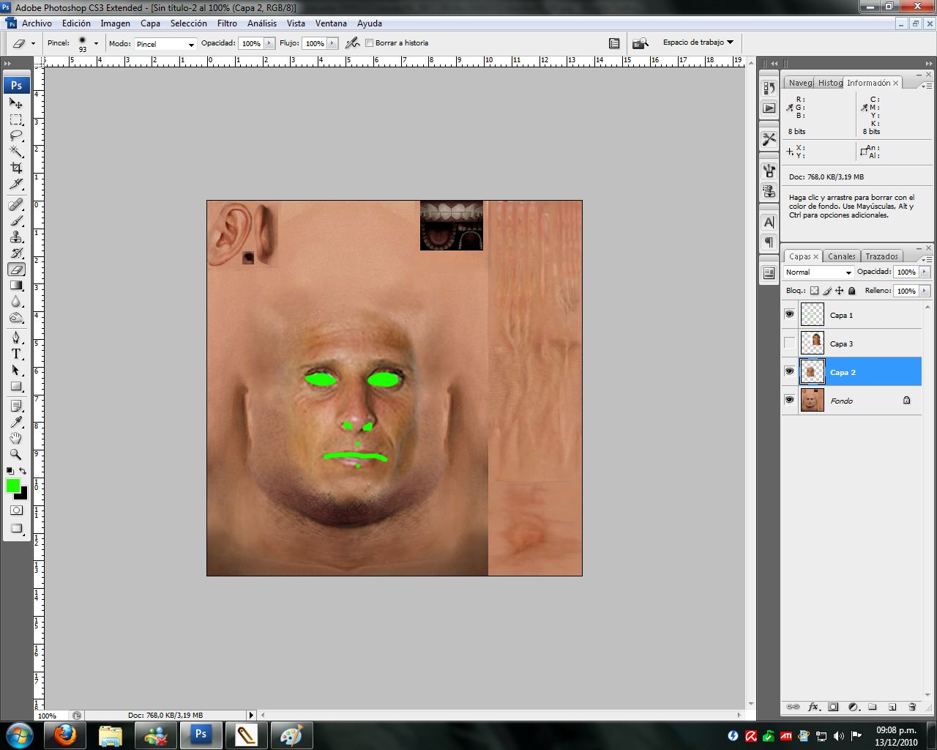
Task: Select the Zoom tool
Action: point(16,454)
